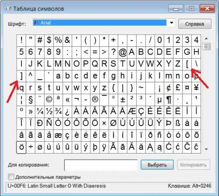Screen dimensions: 219x196
Task: Select the copyright symbol © in the grid
Action: 49,100
